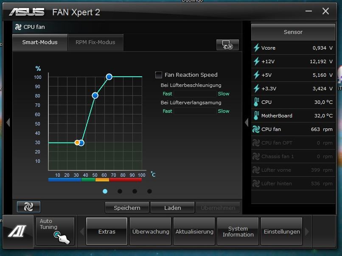Collapse the sensor panel arrow
The width and height of the screenshot is (342, 256).
(x=247, y=122)
